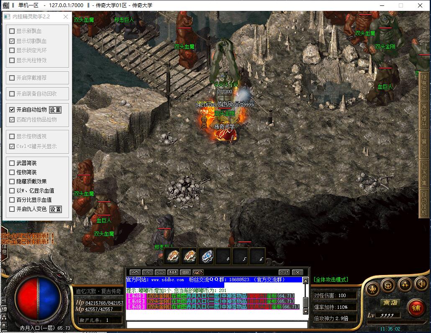Click the 珍宝收集 side button
The image size is (431, 333).
pyautogui.click(x=424, y=174)
